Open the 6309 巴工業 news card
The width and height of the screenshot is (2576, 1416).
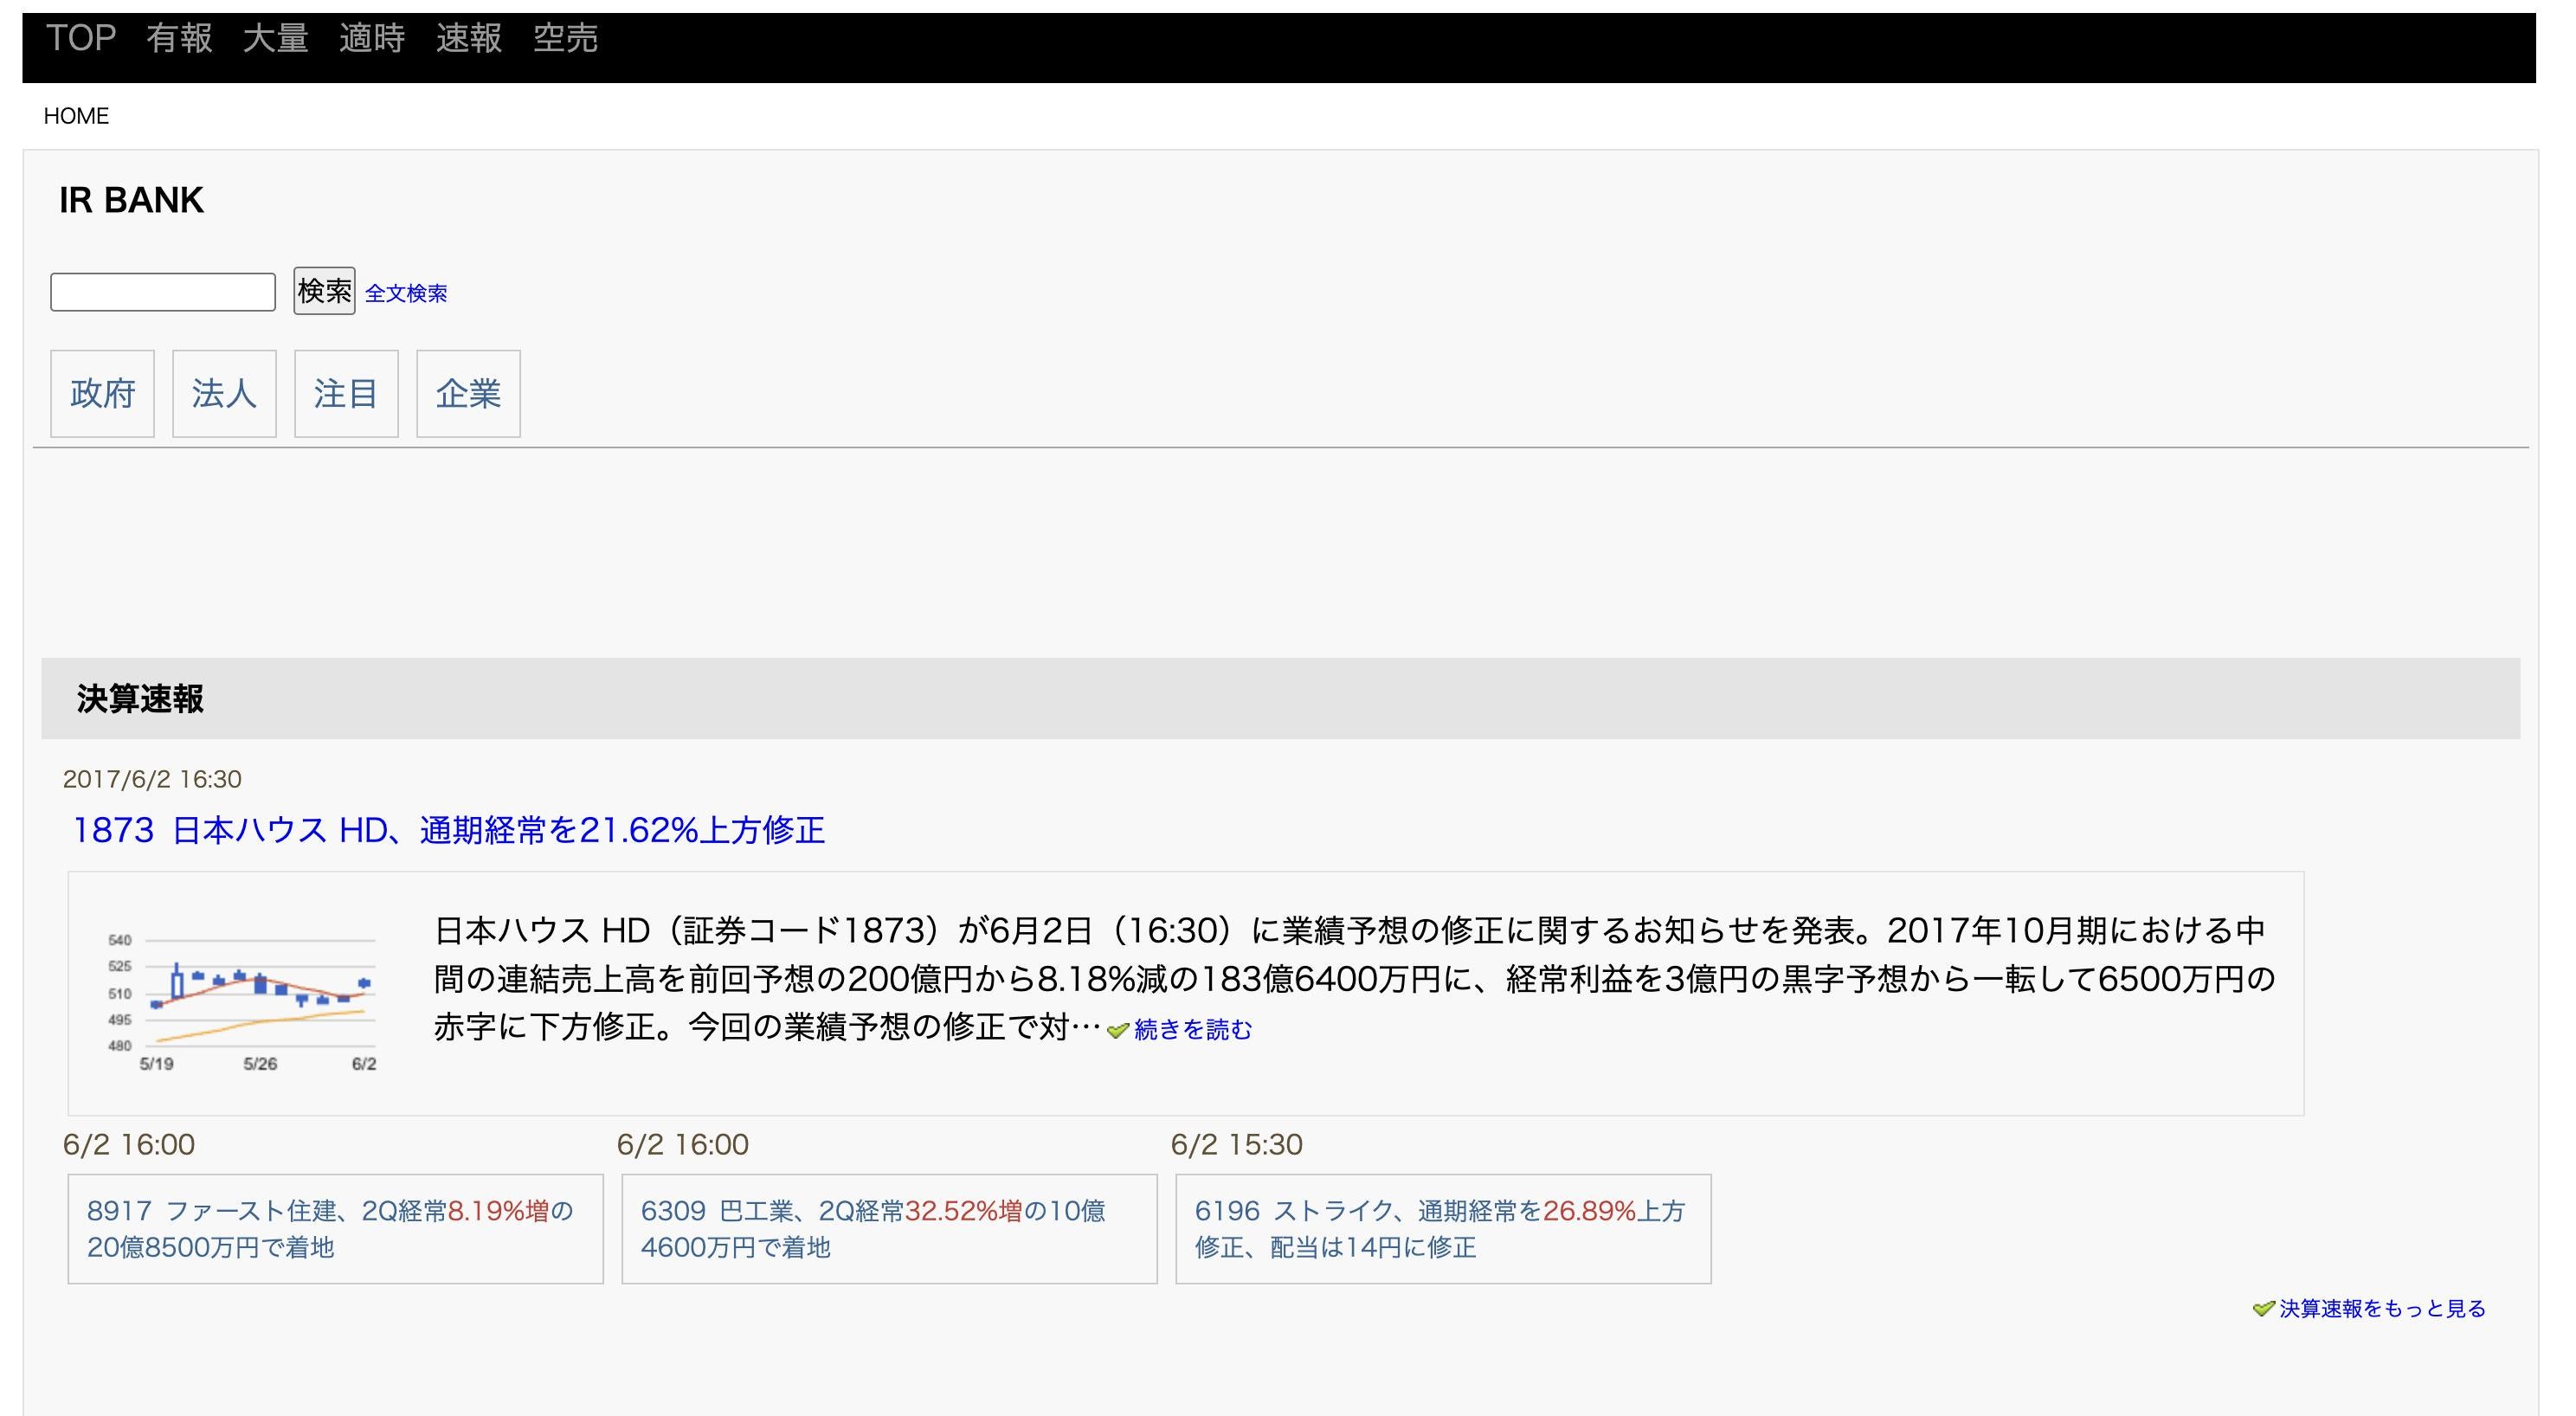[x=889, y=1229]
